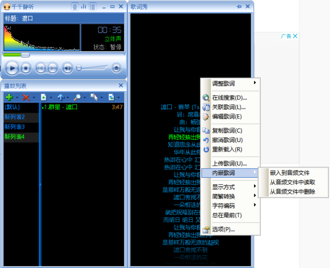Toggle the playlist panel icon in the title bar
This screenshot has height=268, width=330.
(x=92, y=6)
